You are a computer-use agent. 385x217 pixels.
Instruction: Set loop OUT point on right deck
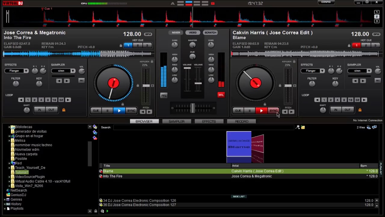coord(347,110)
